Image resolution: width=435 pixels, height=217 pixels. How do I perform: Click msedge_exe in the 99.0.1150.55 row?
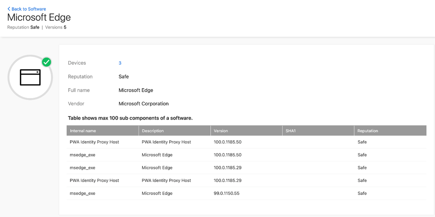[83, 193]
